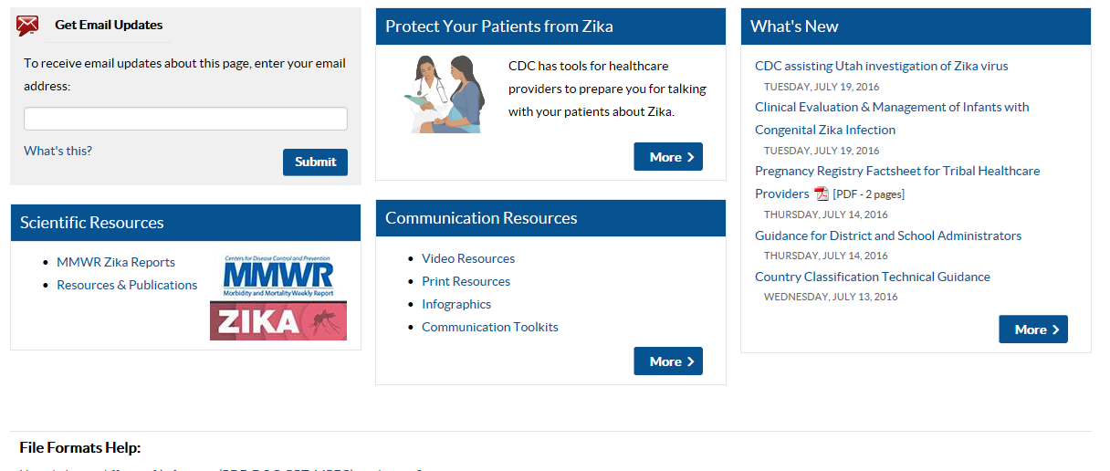The height and width of the screenshot is (471, 1110).
Task: Open Clinical Evaluation & Management of Infants link
Action: pos(891,107)
